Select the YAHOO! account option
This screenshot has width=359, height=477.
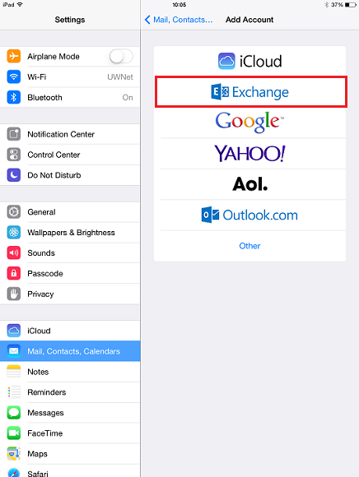tap(250, 153)
